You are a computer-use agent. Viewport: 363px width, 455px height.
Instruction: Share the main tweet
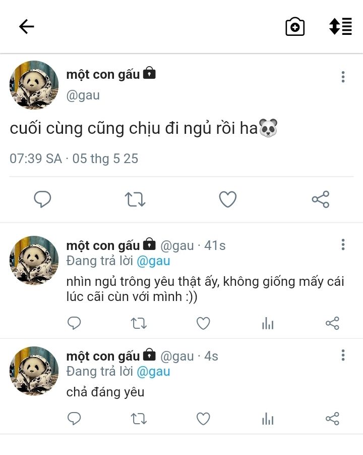click(321, 199)
